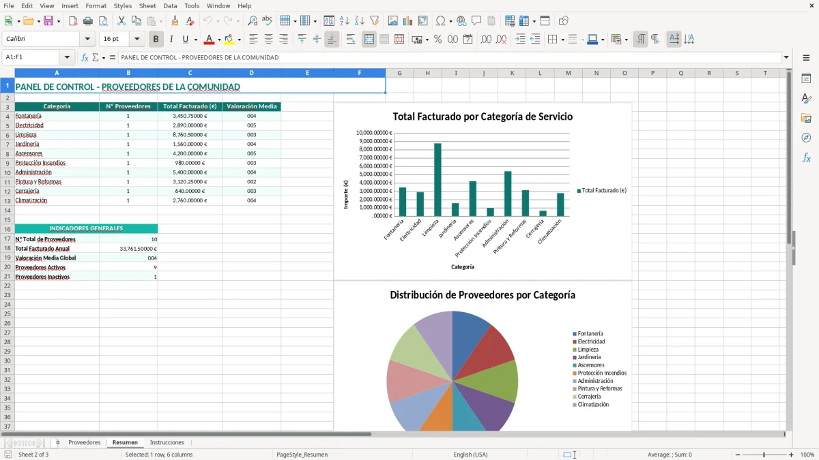The height and width of the screenshot is (460, 819).
Task: Click zoom-in plus button
Action: 791,455
